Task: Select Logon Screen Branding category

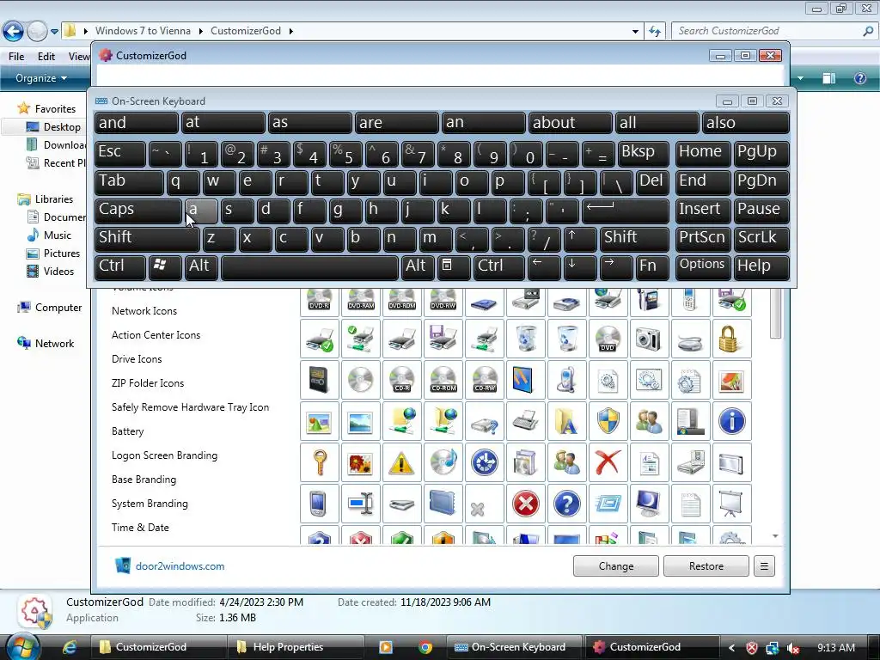Action: pos(164,455)
